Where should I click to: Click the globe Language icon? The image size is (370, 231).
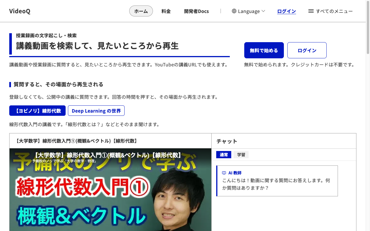pyautogui.click(x=234, y=11)
